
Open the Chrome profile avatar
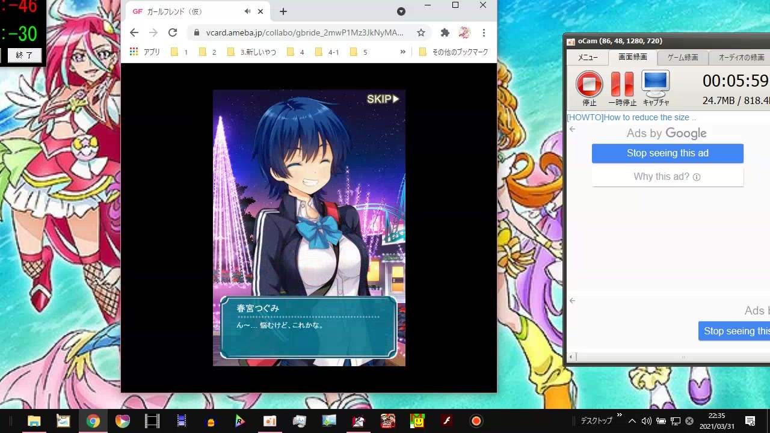tap(464, 32)
